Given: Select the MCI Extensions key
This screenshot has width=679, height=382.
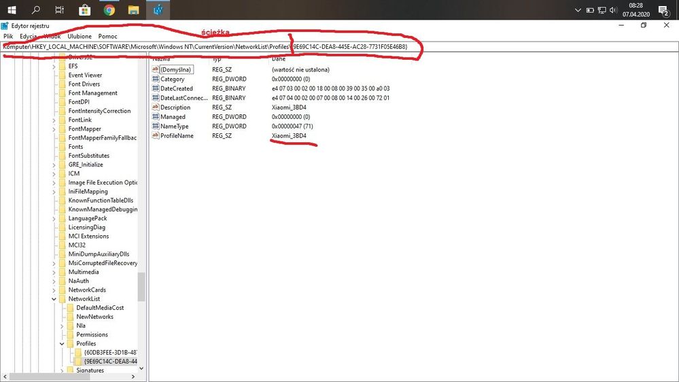Looking at the screenshot, I should 88,236.
